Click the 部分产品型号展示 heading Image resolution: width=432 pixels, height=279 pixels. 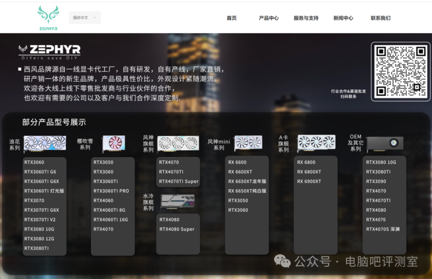[54, 122]
